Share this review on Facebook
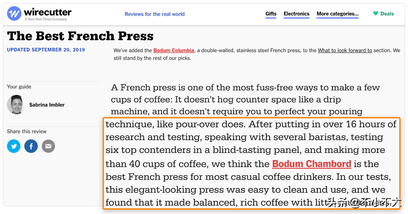The height and width of the screenshot is (214, 408). click(31, 146)
